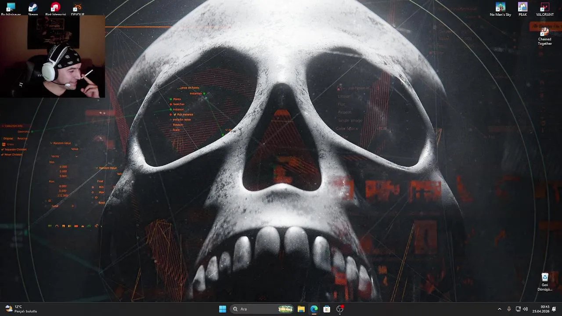Expand the hidden system tray icons chevron

[x=499, y=309]
